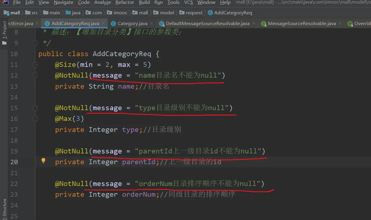Switch to the MessageSourceResolvable.java tab
Image resolution: width=371 pixels, height=220 pixels.
click(302, 24)
